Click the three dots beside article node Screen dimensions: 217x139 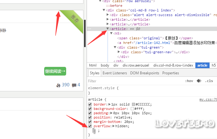pos(89,29)
